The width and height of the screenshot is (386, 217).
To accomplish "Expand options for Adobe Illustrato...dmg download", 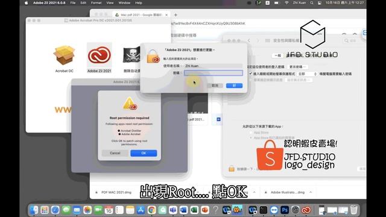I will tap(311, 192).
